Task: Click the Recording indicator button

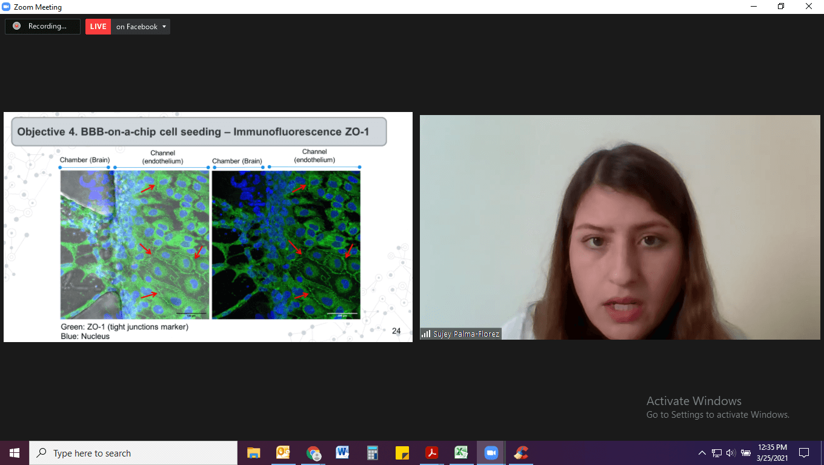Action: [42, 27]
